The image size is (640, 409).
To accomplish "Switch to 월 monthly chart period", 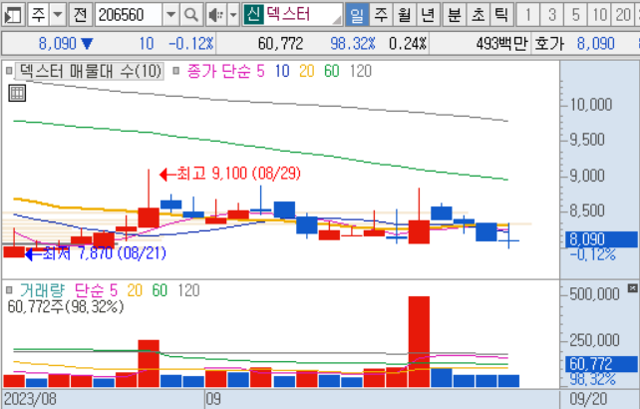I will pyautogui.click(x=404, y=15).
